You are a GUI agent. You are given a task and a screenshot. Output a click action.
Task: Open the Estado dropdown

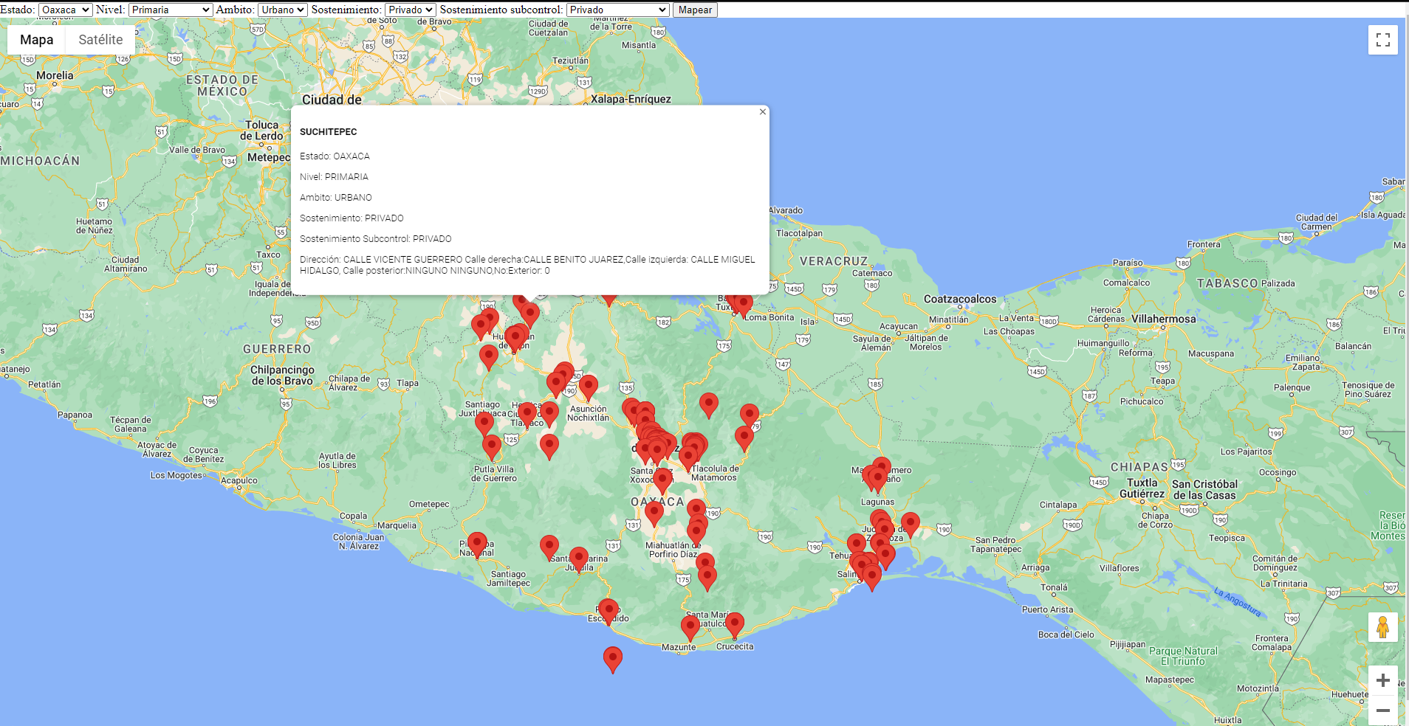pos(64,10)
